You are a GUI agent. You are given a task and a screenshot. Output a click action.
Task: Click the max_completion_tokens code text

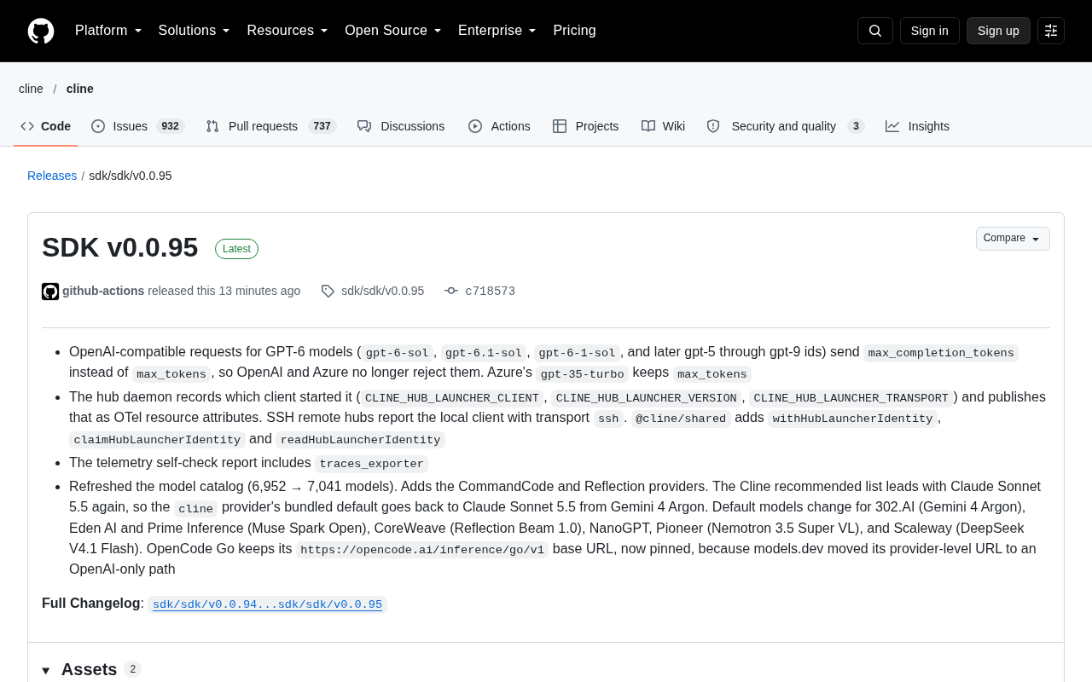coord(941,353)
